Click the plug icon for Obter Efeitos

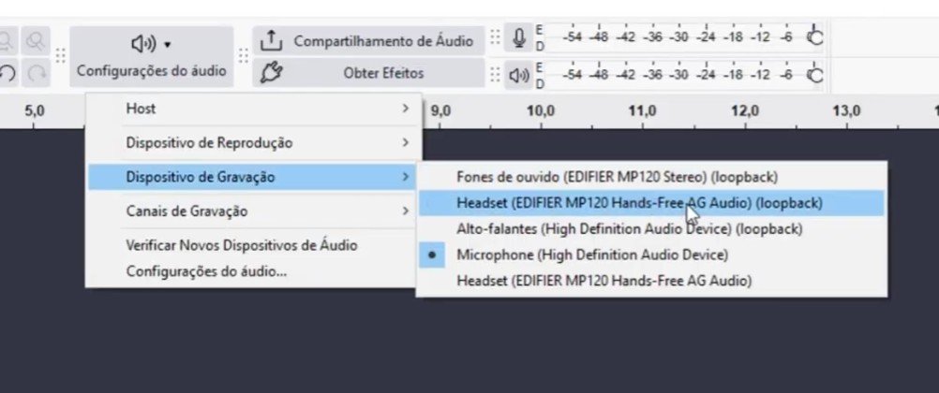click(x=271, y=72)
